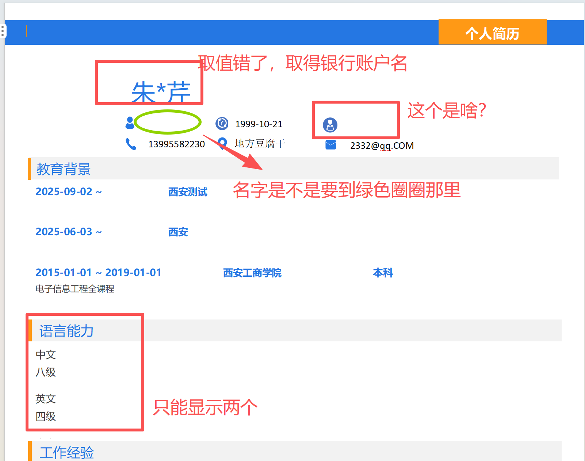Click the 语言能力 section heading
This screenshot has width=585, height=461.
click(x=66, y=331)
